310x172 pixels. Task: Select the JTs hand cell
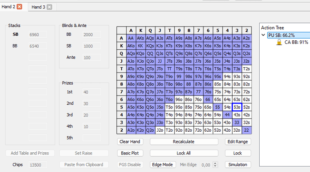coord(169,61)
